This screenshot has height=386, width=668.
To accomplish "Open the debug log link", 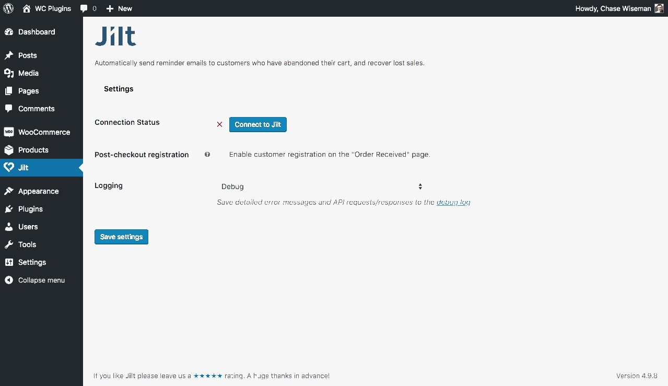I will [453, 202].
